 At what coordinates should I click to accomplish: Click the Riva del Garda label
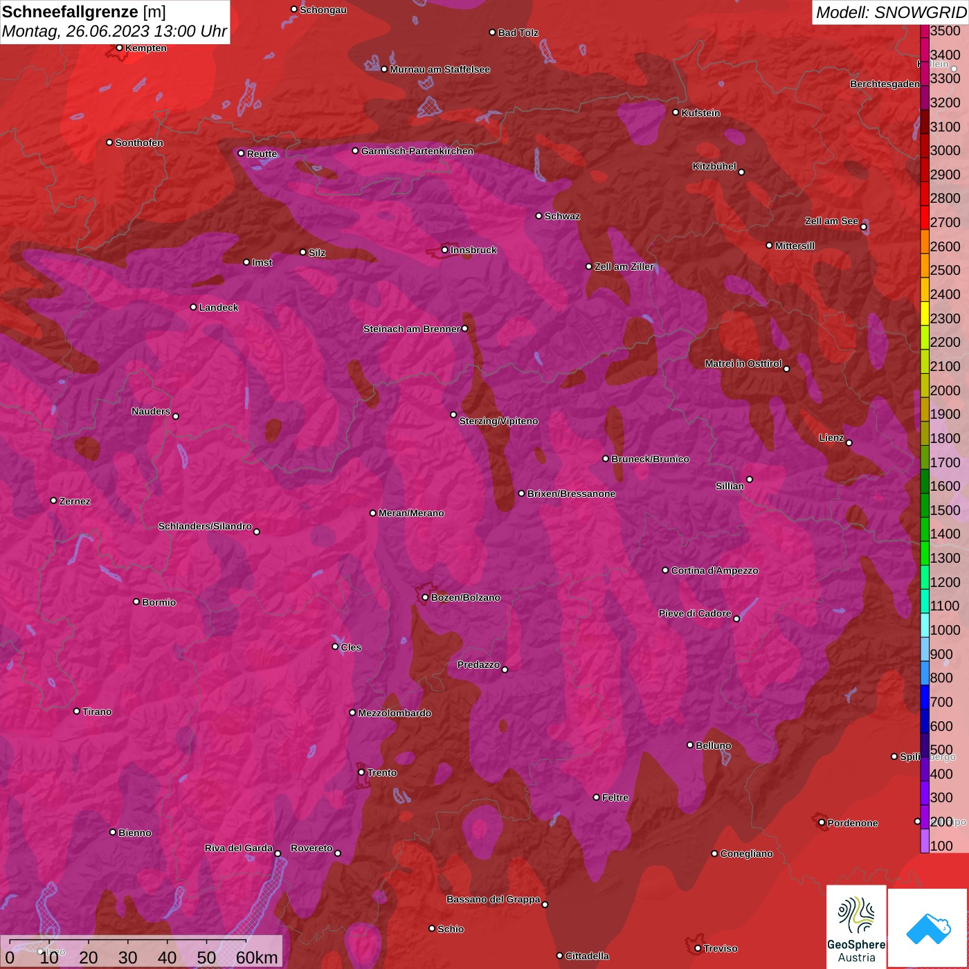point(239,848)
